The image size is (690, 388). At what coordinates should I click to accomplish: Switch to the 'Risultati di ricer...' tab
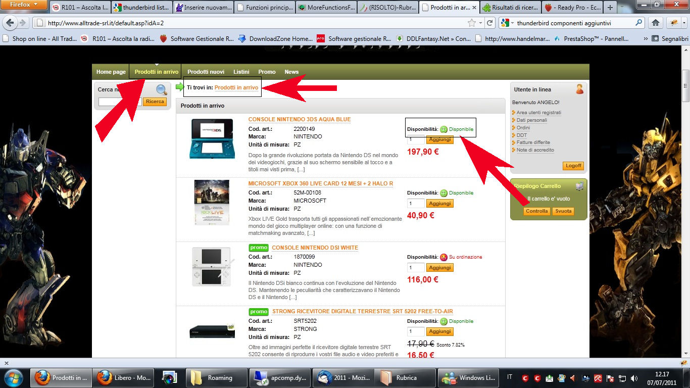(510, 8)
